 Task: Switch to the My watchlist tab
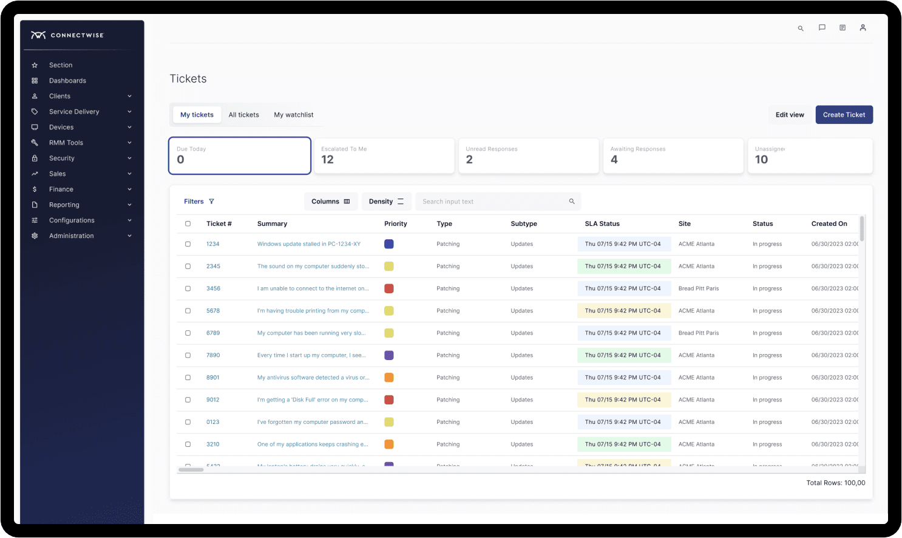pyautogui.click(x=294, y=115)
